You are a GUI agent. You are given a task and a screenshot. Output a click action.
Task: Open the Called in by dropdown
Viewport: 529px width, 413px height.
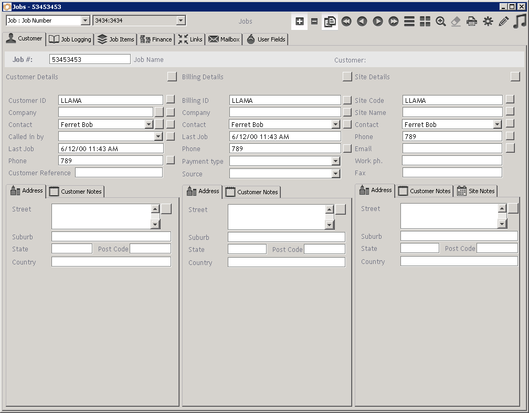point(158,136)
